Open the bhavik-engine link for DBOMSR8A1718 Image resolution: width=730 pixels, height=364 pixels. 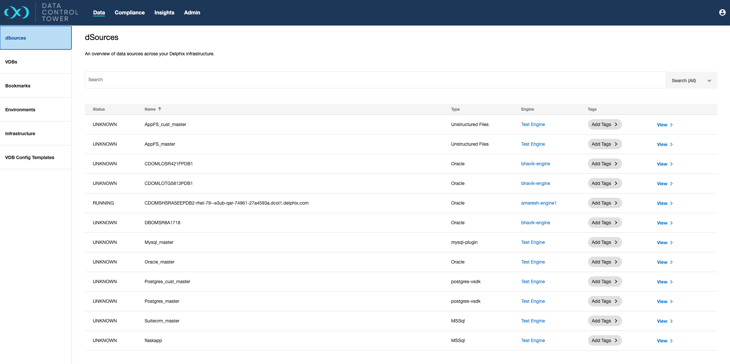(536, 223)
